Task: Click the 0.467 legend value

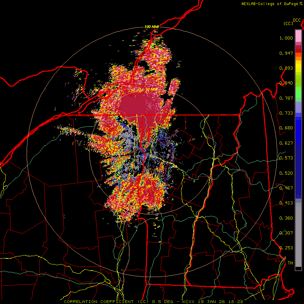Action: [286, 188]
